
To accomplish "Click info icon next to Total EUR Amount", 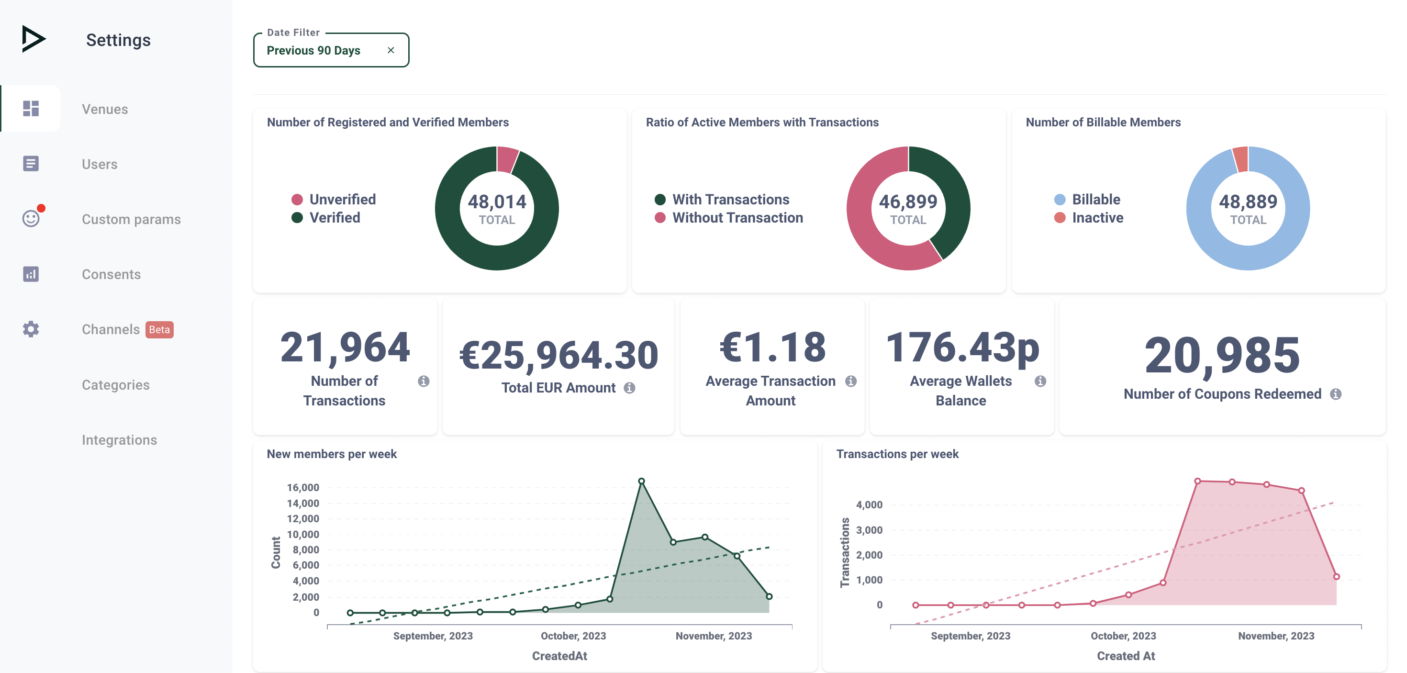I will (629, 388).
